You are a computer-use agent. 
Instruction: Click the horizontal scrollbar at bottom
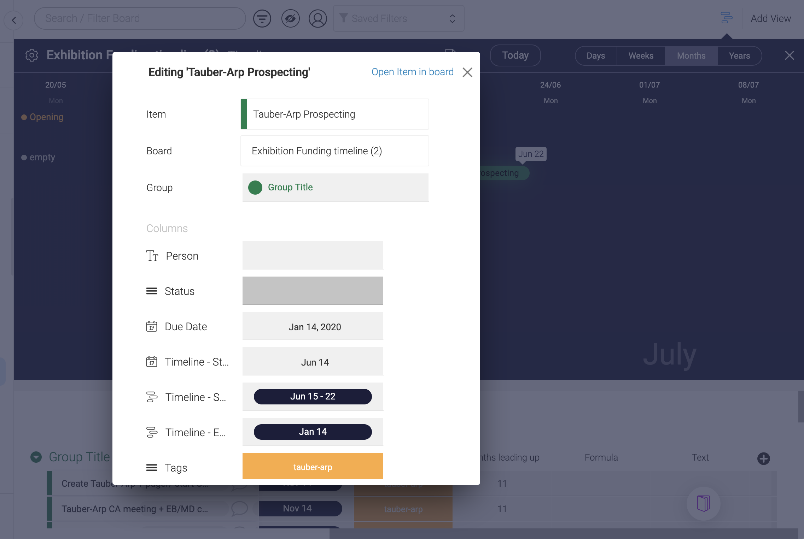click(564, 533)
